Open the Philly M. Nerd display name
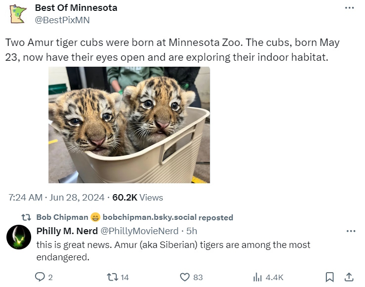365x287 pixels. 67,231
